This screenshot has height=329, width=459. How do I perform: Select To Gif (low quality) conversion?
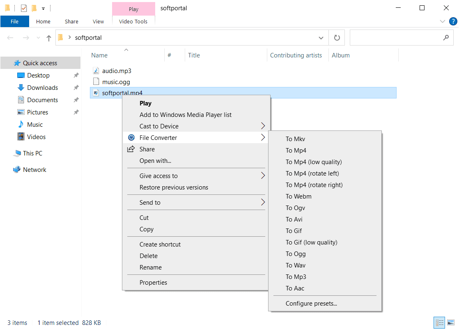pos(311,242)
